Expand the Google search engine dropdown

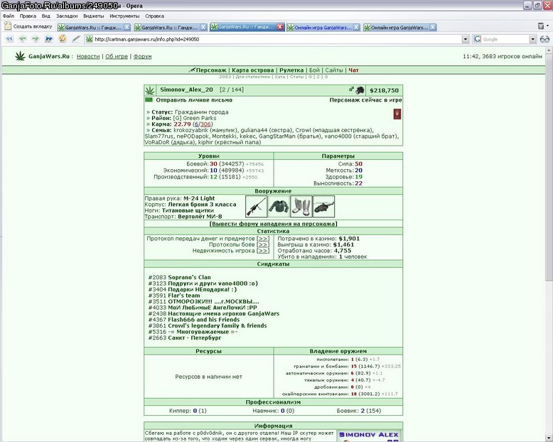(532, 39)
